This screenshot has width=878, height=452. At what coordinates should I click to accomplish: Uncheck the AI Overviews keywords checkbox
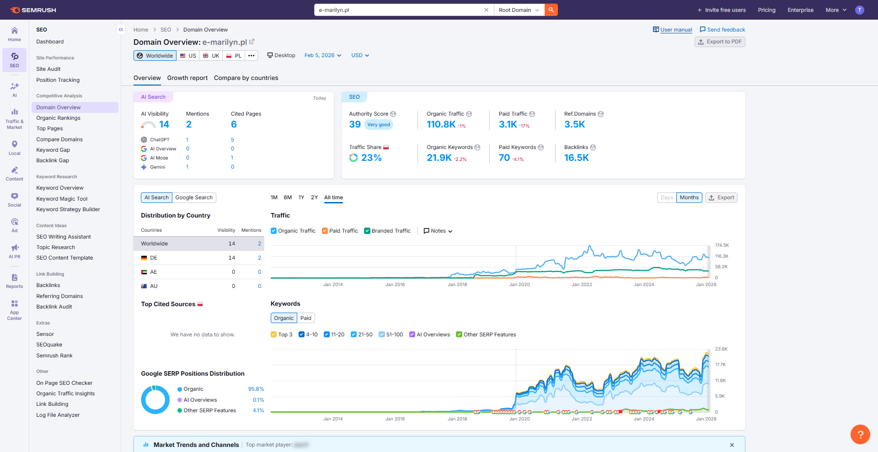(x=412, y=335)
